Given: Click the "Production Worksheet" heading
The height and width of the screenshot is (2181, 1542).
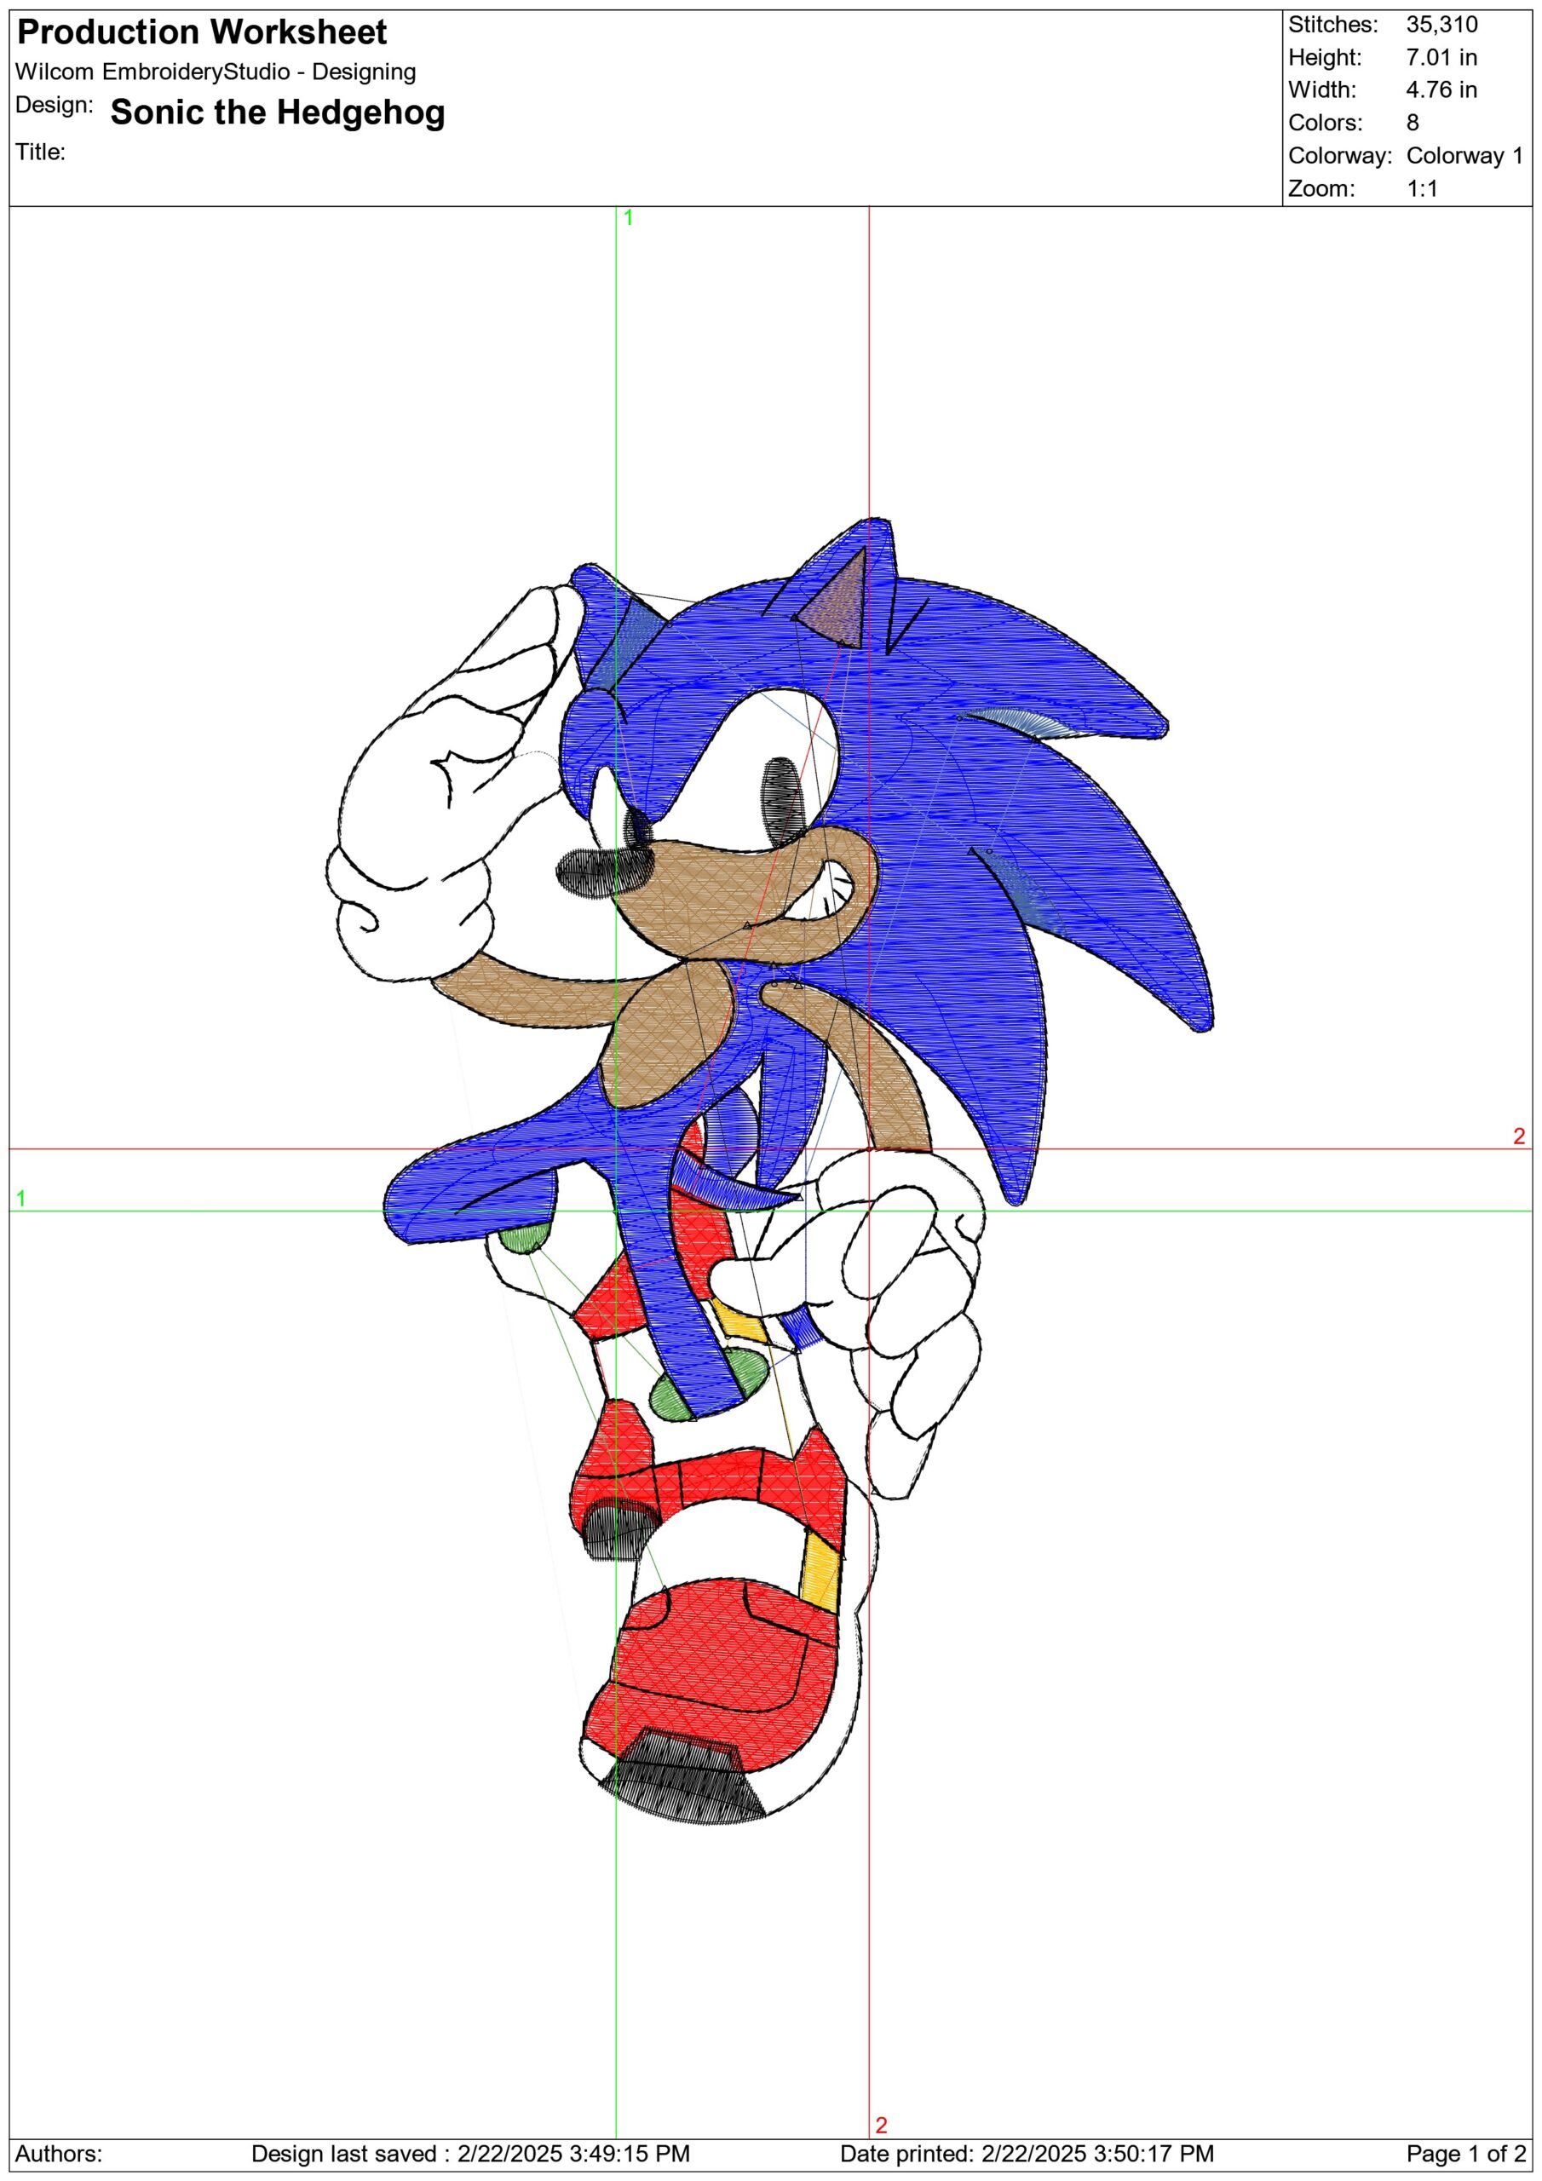Looking at the screenshot, I should [201, 32].
